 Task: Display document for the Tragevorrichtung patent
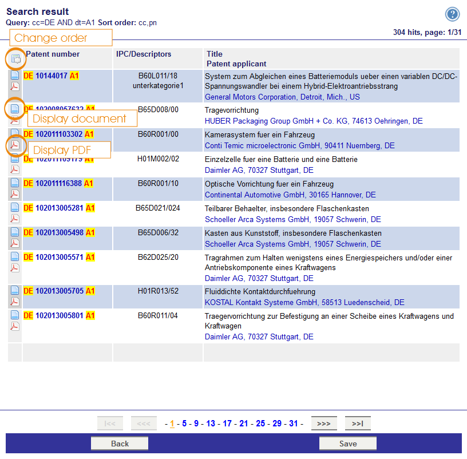click(x=15, y=109)
